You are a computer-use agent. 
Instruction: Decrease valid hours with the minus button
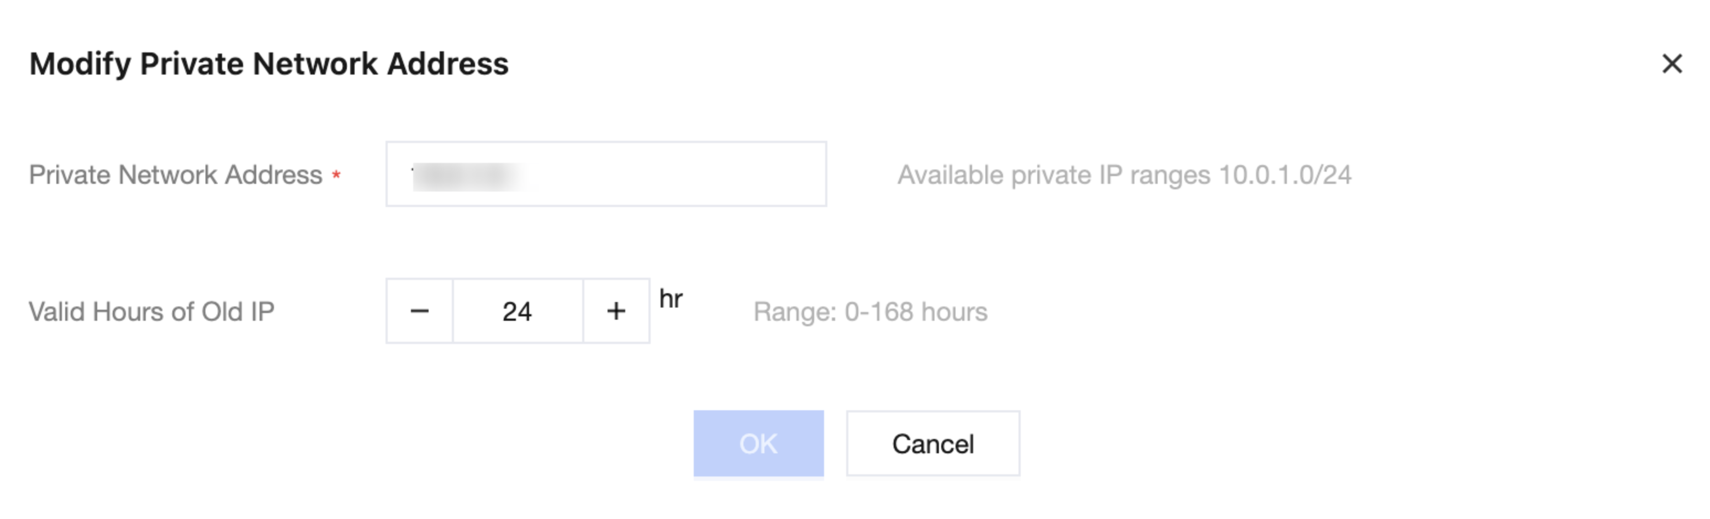tap(420, 311)
